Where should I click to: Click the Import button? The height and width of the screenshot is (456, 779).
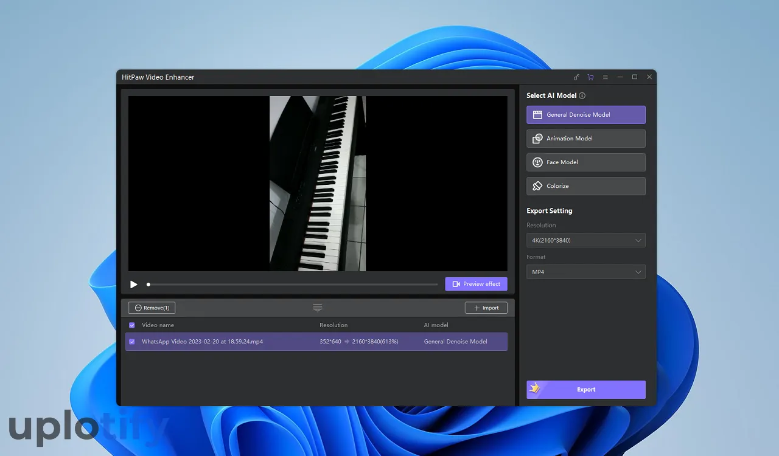[486, 308]
